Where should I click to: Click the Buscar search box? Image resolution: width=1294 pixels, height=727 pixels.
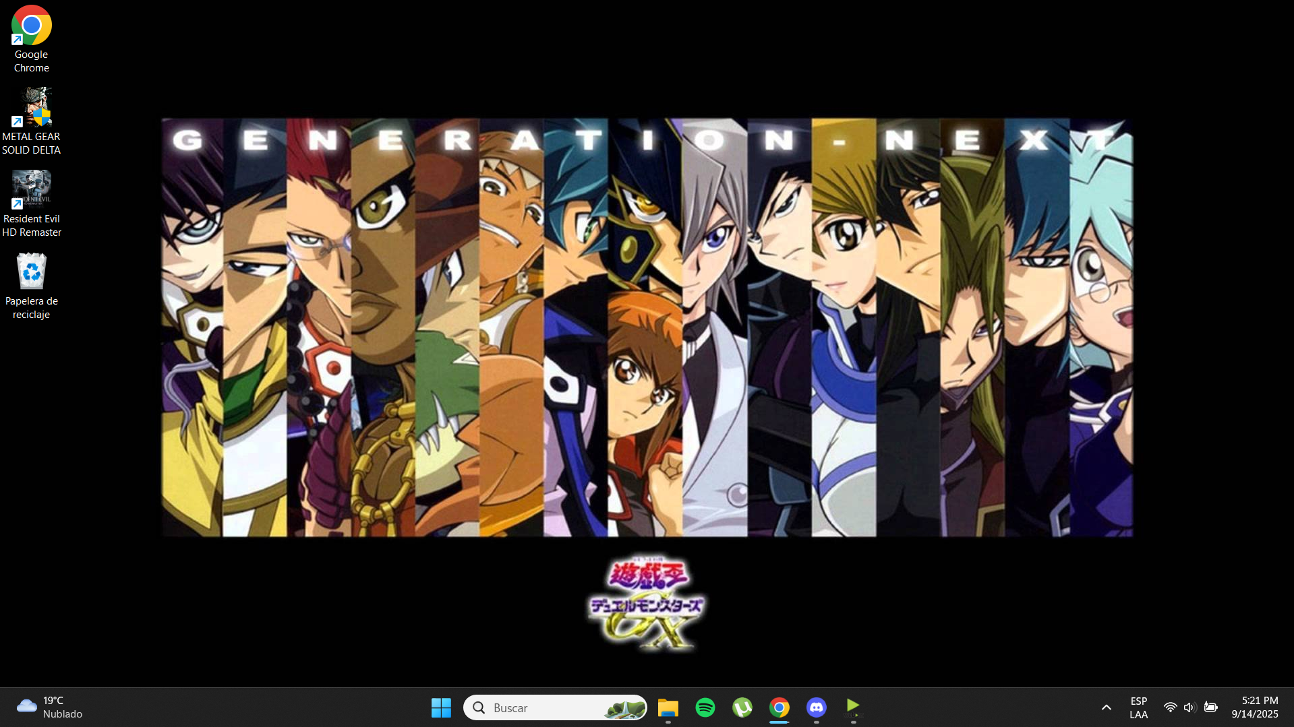click(555, 707)
